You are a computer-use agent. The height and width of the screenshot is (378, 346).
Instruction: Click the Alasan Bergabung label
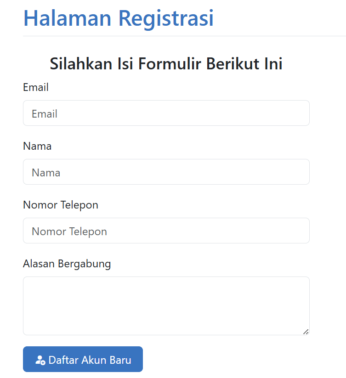(67, 264)
